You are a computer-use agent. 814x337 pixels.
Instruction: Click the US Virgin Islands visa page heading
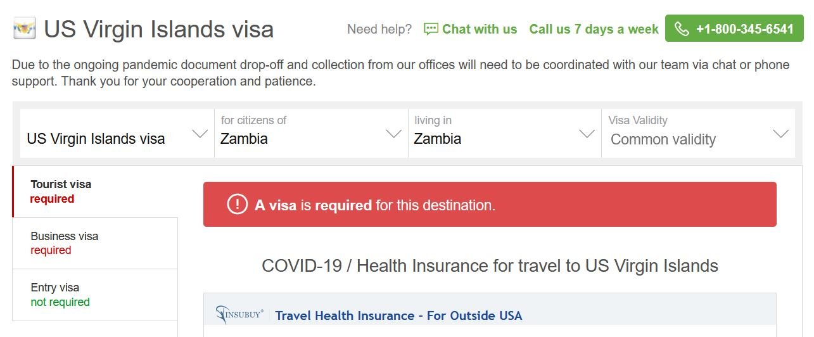click(x=159, y=29)
